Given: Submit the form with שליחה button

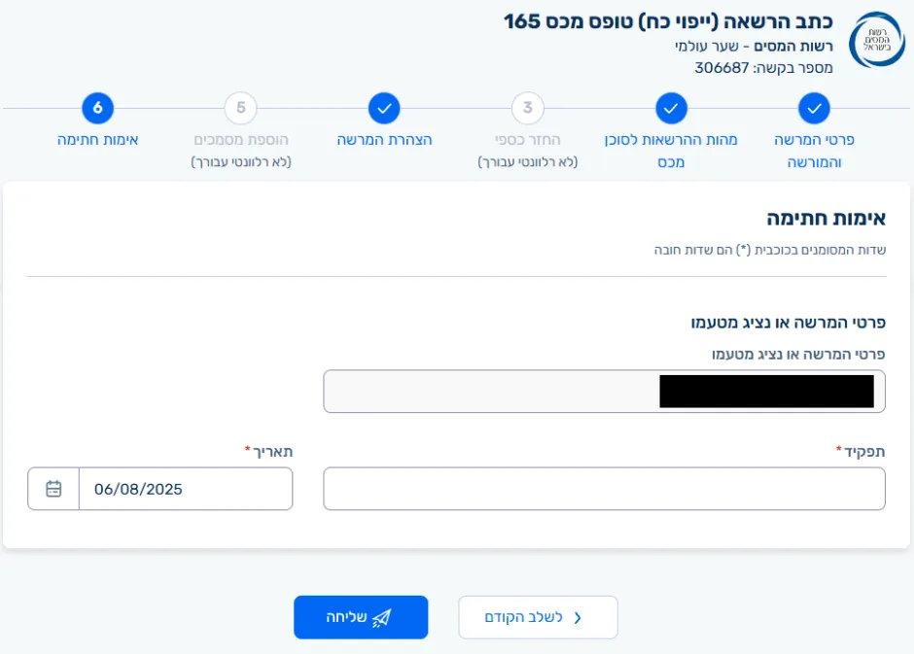Looking at the screenshot, I should 361,617.
